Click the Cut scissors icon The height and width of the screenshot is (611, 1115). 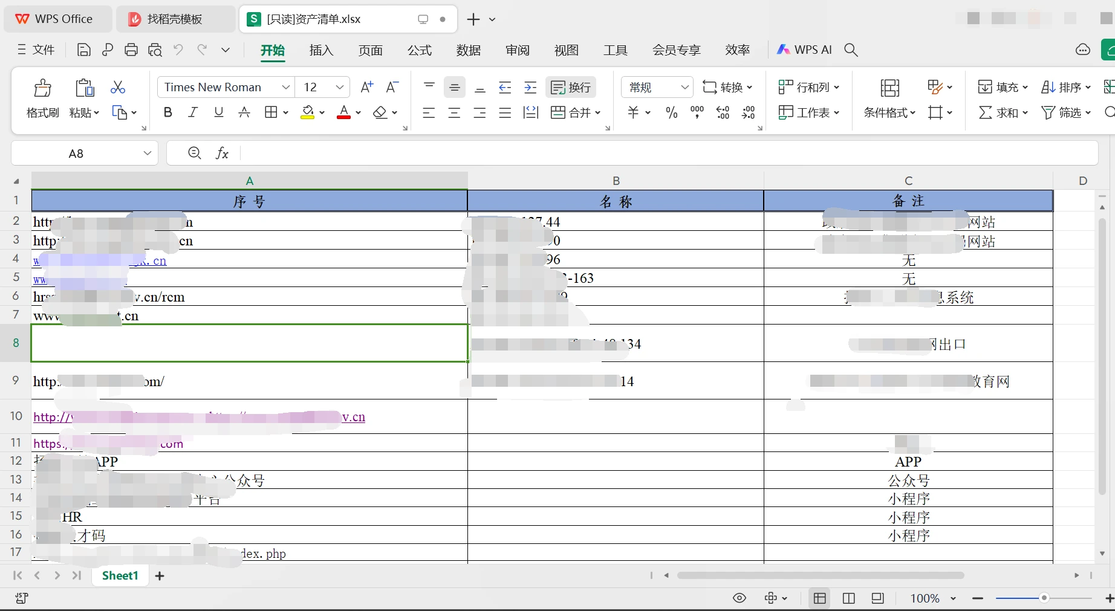click(x=118, y=88)
